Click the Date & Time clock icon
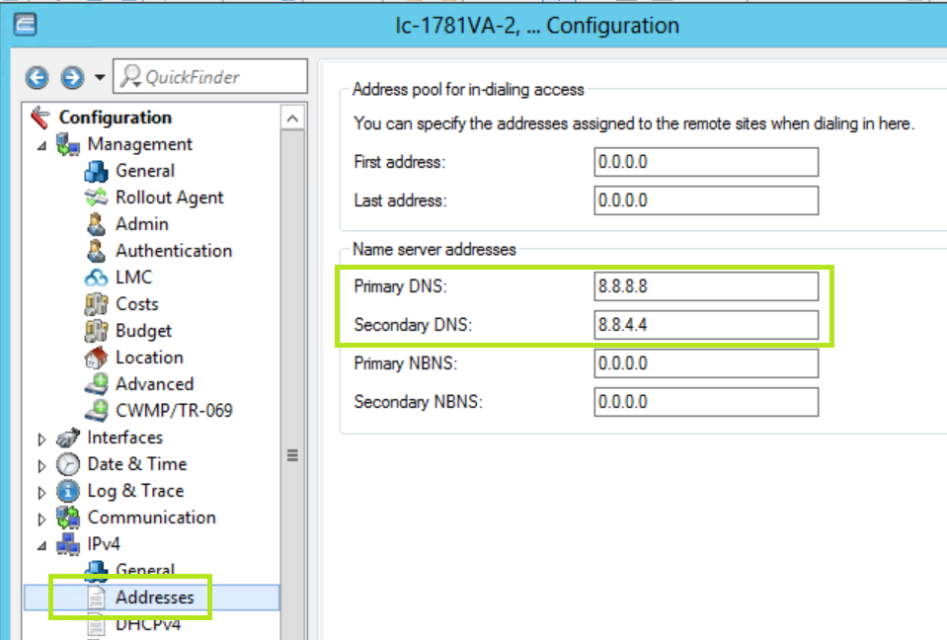Image resolution: width=947 pixels, height=640 pixels. click(68, 464)
